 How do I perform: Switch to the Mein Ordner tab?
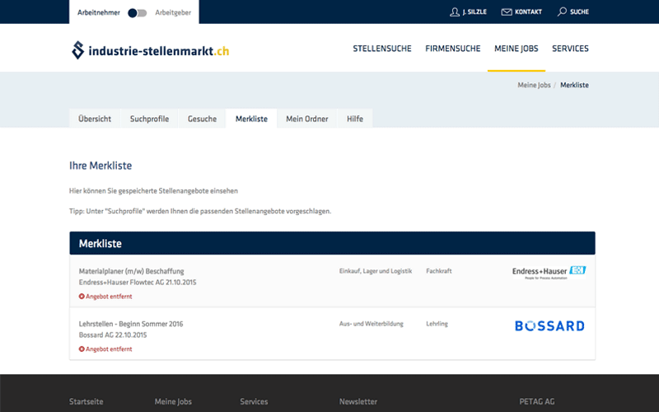tap(306, 119)
